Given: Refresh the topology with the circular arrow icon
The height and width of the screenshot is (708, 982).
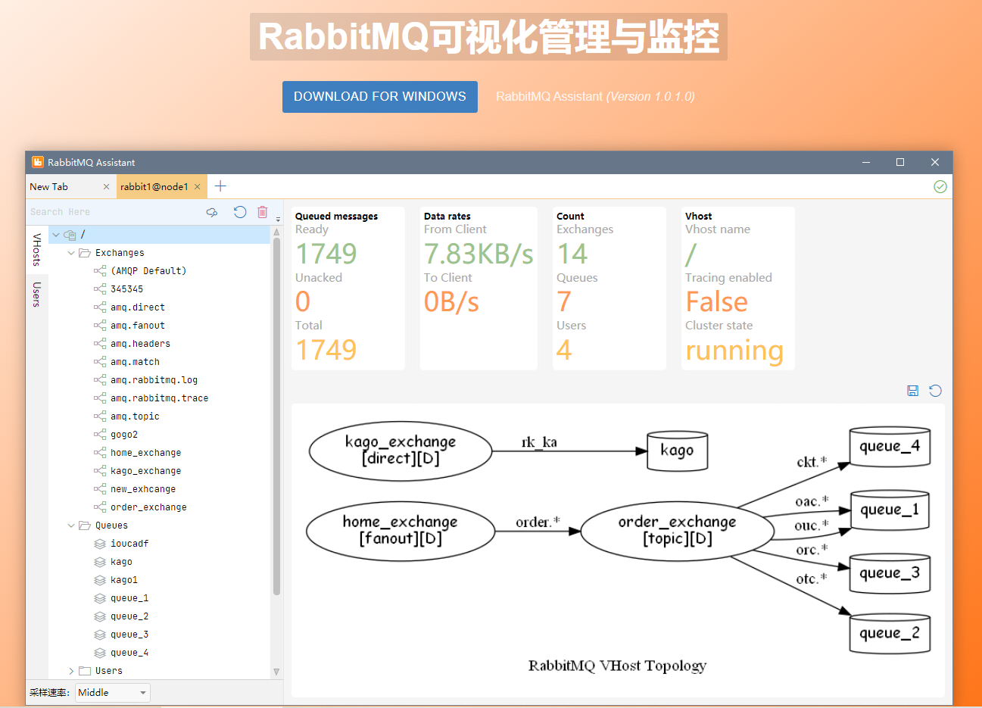Looking at the screenshot, I should coord(935,391).
